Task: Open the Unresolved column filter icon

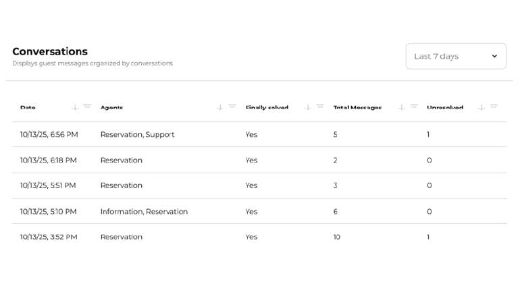Action: [x=494, y=107]
